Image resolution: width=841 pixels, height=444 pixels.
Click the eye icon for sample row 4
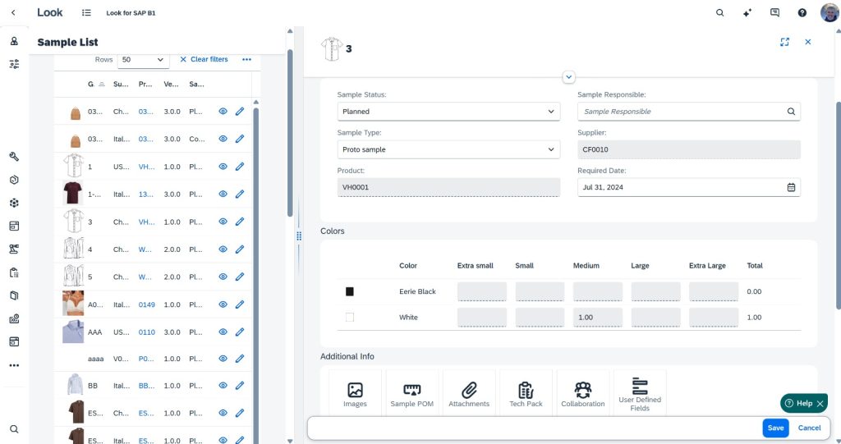223,249
